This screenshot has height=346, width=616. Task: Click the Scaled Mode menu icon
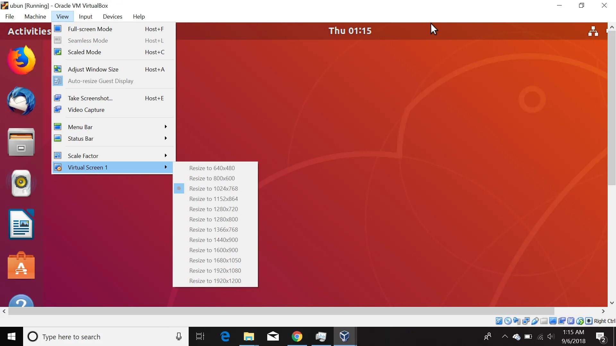[x=58, y=52]
